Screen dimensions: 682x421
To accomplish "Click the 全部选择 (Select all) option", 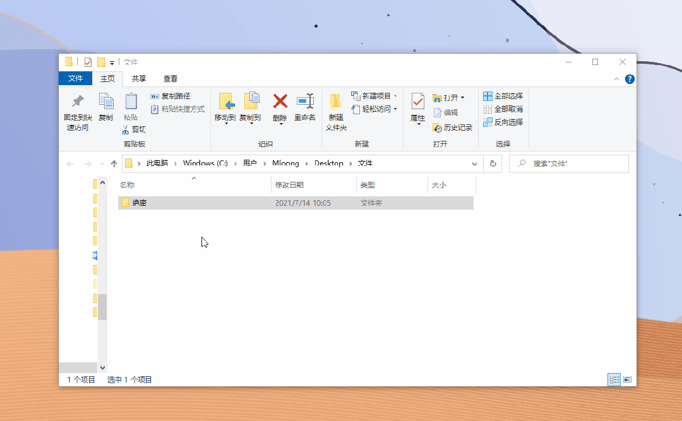I will [503, 95].
